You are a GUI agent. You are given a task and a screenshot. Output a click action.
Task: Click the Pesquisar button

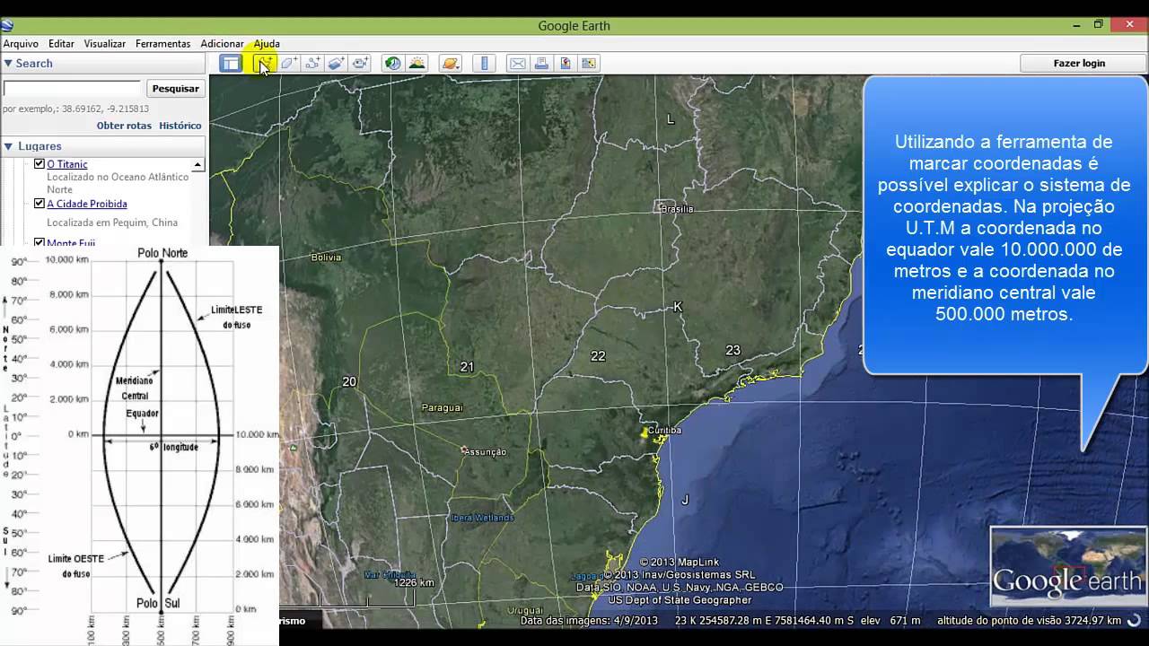tap(176, 89)
